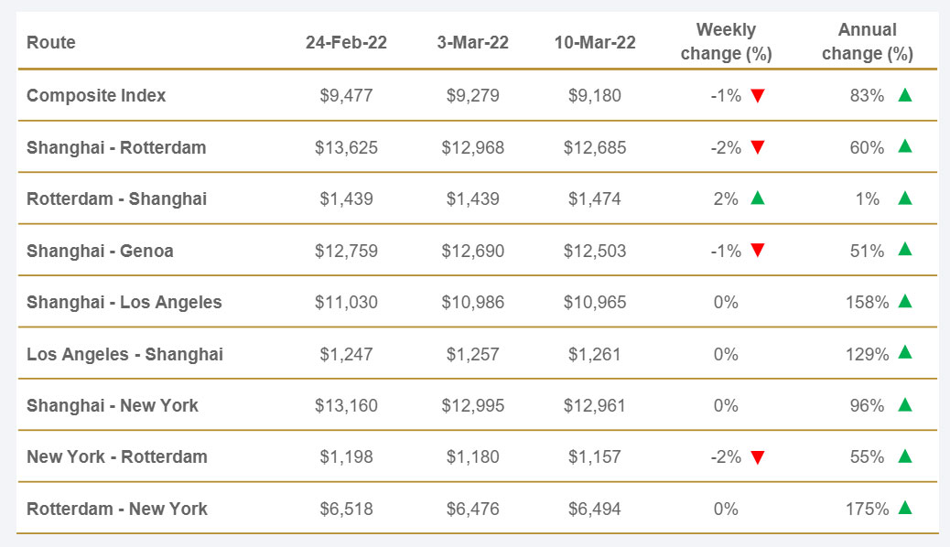The height and width of the screenshot is (547, 950).
Task: Click the green annual arrow beside 158%
Action: 905,302
